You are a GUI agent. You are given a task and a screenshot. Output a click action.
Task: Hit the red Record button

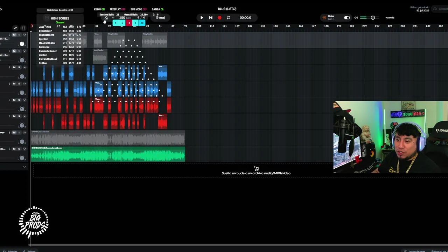point(219,17)
